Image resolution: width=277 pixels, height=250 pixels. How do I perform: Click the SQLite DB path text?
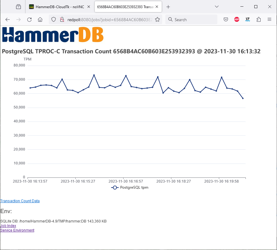pyautogui.click(x=53, y=221)
